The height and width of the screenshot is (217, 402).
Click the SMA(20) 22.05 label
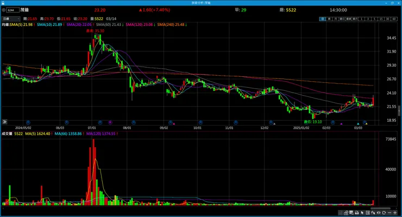point(79,24)
